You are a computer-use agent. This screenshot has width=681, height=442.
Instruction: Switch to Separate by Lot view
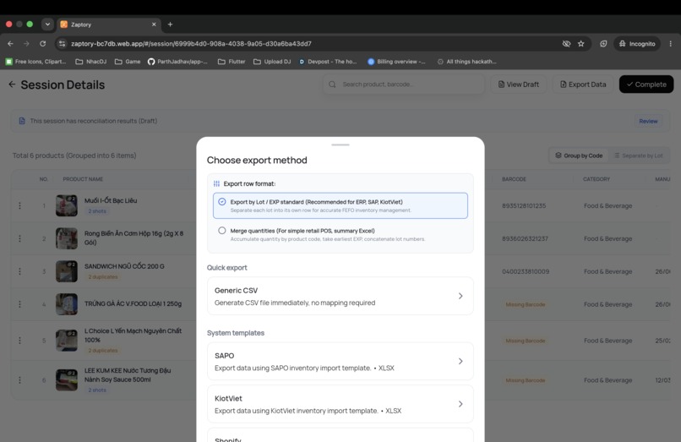(639, 156)
